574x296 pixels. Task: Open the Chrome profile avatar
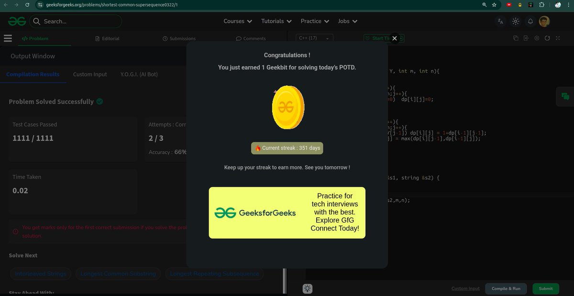point(558,5)
